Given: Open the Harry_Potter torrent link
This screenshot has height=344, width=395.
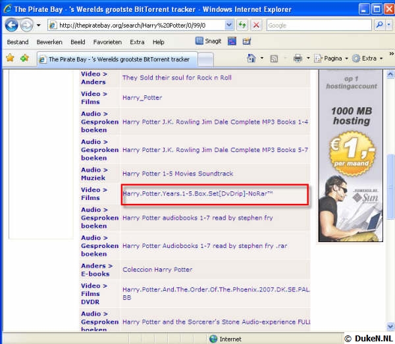Looking at the screenshot, I should click(142, 97).
